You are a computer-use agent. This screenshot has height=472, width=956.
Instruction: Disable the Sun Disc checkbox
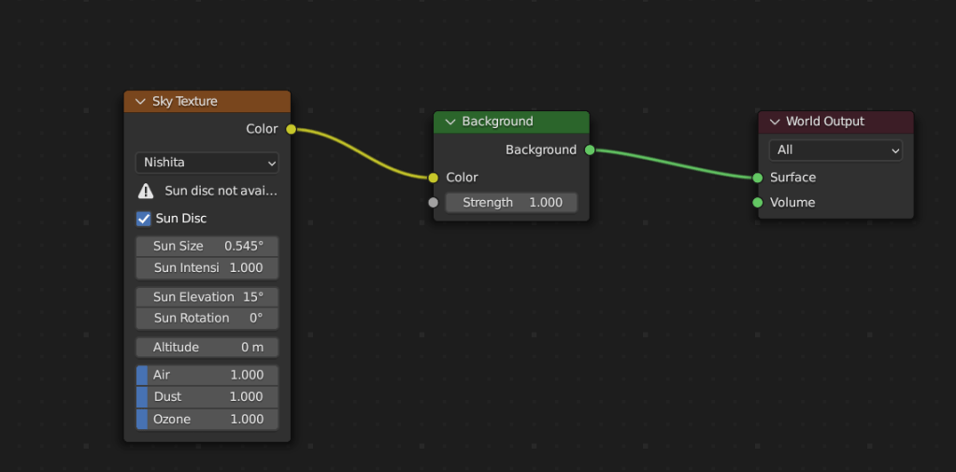pyautogui.click(x=144, y=219)
